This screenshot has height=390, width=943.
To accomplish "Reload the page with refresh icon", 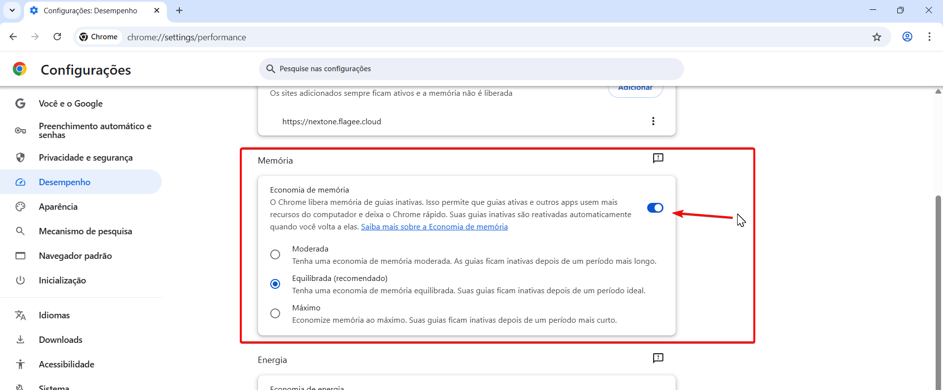I will click(x=57, y=37).
